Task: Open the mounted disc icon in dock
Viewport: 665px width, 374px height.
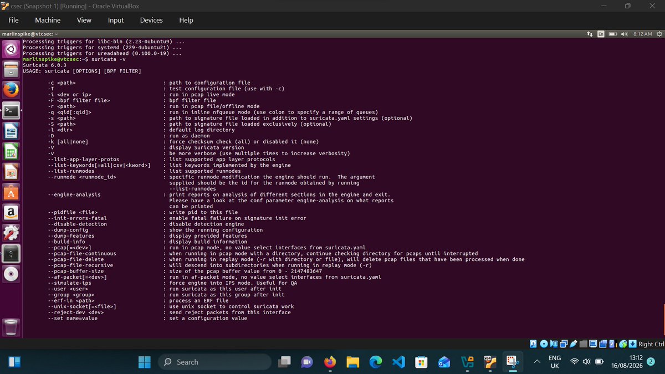Action: [x=12, y=274]
